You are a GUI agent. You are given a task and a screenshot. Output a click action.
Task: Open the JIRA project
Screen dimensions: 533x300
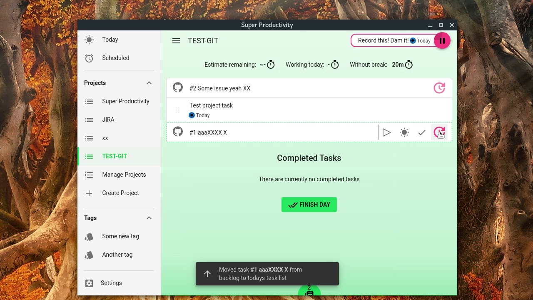pyautogui.click(x=119, y=120)
